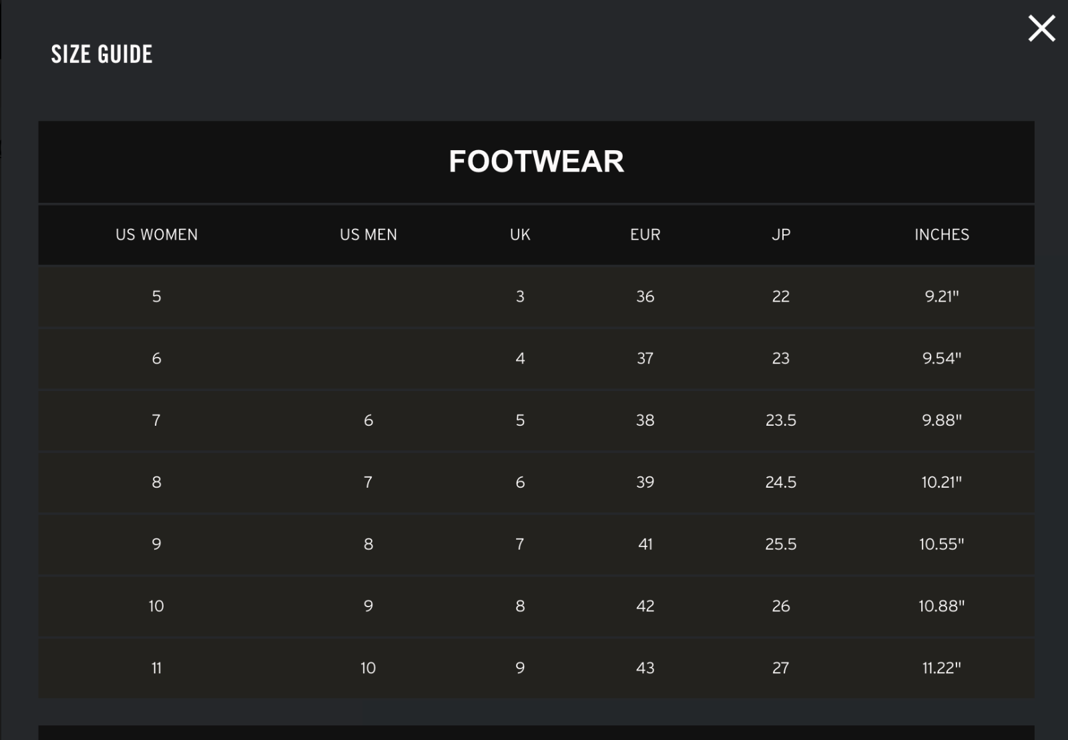This screenshot has height=740, width=1068.
Task: Select US Women size 11 cell
Action: pyautogui.click(x=157, y=668)
